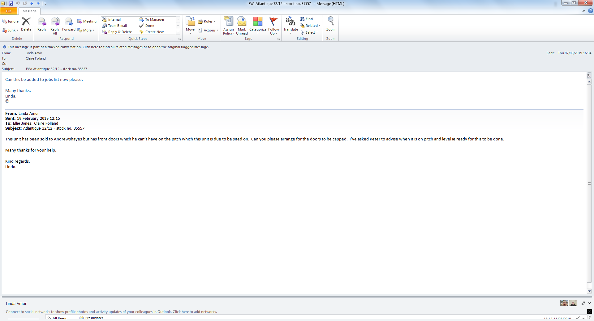Open the Move to folder button

[190, 25]
